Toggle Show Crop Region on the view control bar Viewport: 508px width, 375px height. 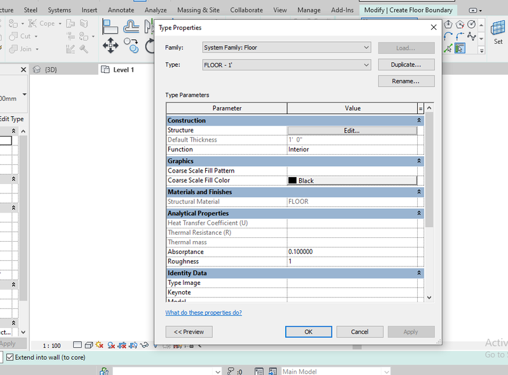tap(133, 345)
